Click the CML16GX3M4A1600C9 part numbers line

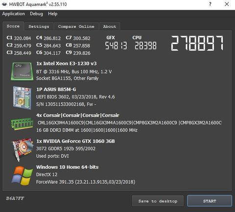(130, 123)
